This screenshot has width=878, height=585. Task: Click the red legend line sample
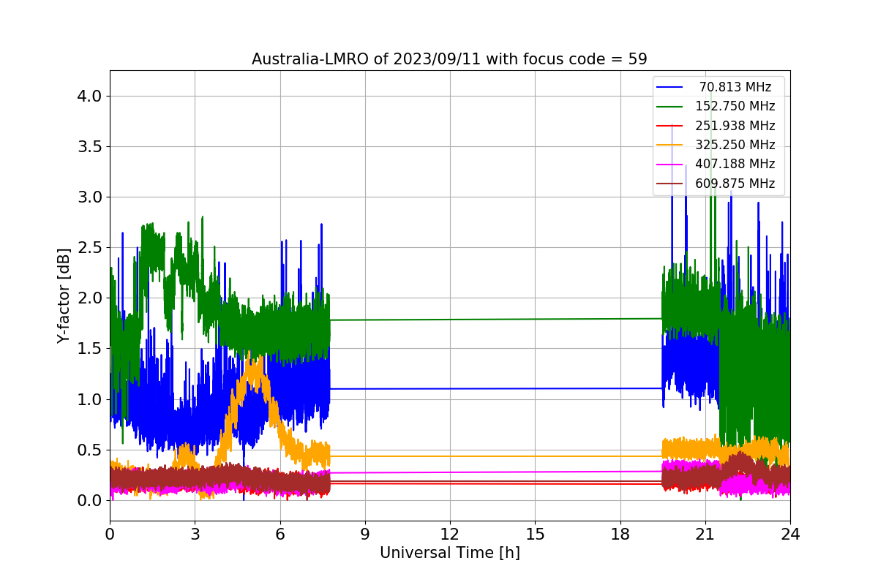670,126
